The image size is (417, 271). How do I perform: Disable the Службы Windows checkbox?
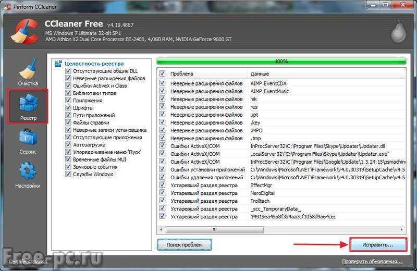pyautogui.click(x=68, y=174)
